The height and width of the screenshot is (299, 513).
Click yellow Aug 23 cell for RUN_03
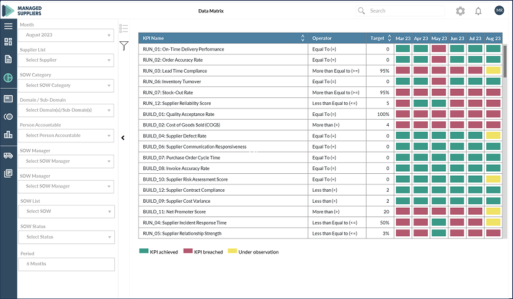pos(493,70)
